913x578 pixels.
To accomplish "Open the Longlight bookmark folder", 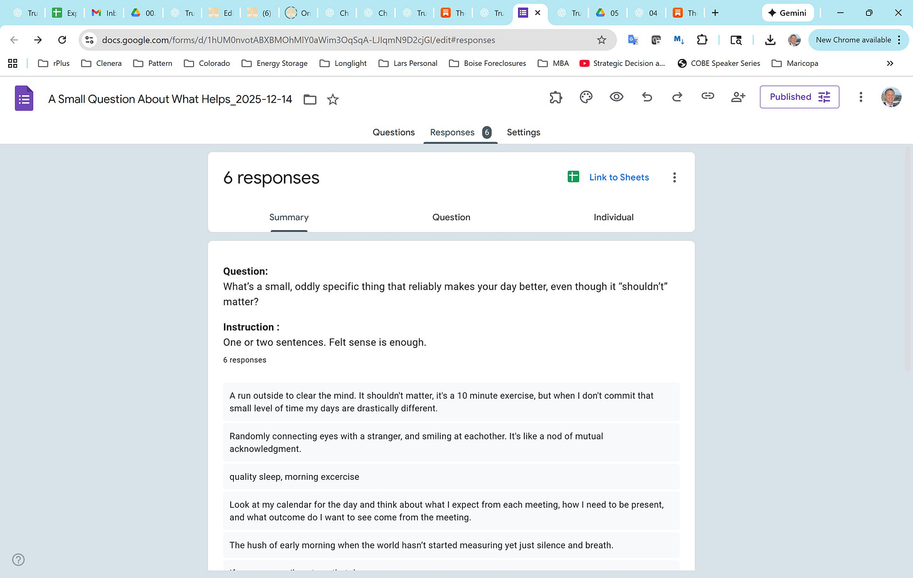I will pyautogui.click(x=343, y=63).
